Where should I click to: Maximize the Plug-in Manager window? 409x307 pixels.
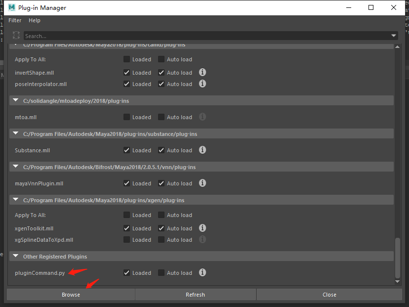[371, 7]
